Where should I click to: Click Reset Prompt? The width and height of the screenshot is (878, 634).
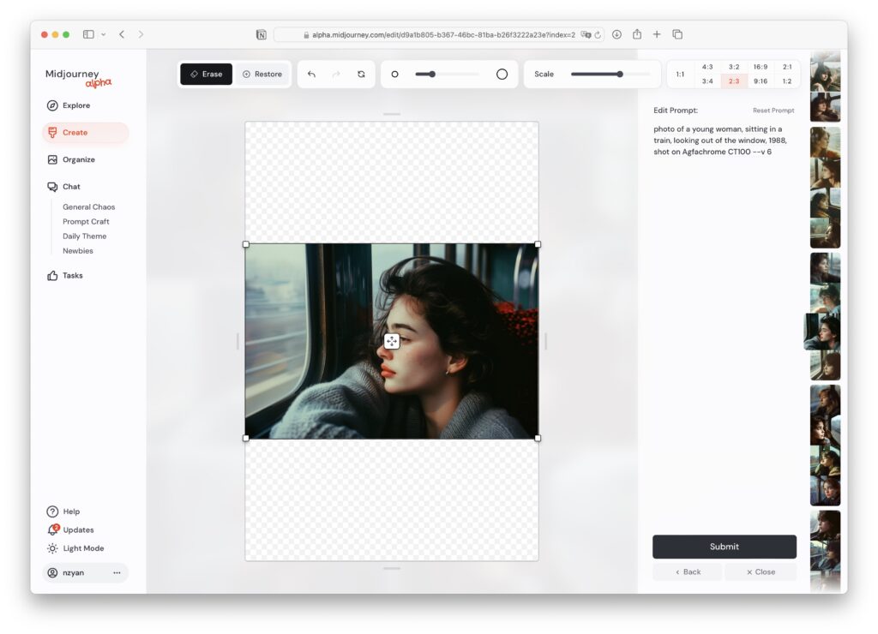click(x=773, y=111)
